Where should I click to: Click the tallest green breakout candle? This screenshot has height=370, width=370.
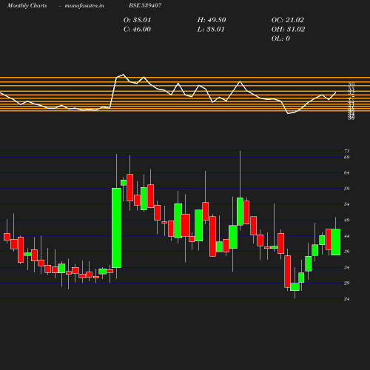[x=116, y=228]
